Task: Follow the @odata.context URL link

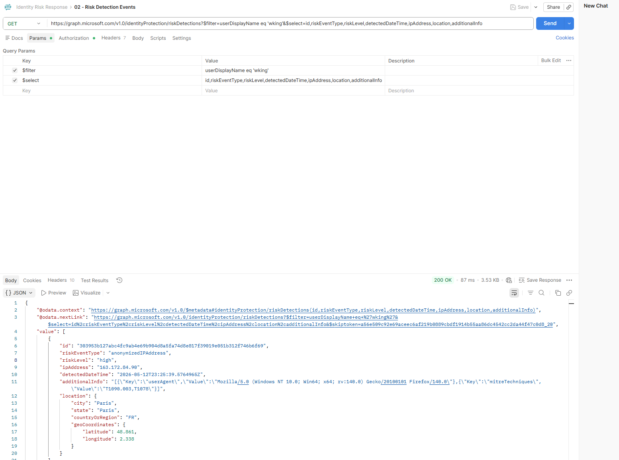Action: pos(313,310)
